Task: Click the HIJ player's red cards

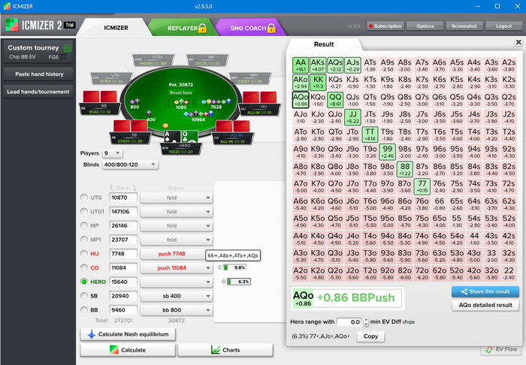Action: tap(260, 97)
